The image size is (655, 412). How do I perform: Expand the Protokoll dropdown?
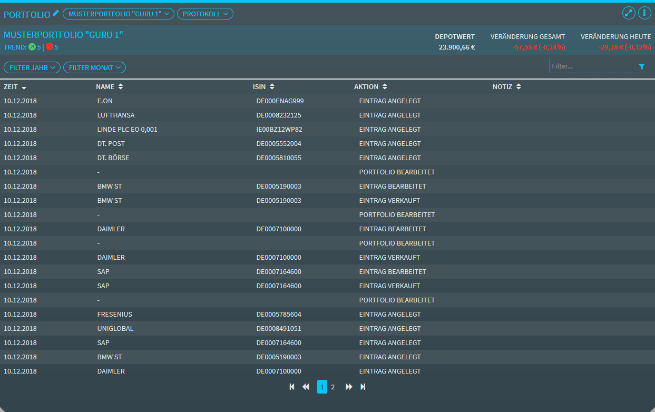click(x=205, y=14)
